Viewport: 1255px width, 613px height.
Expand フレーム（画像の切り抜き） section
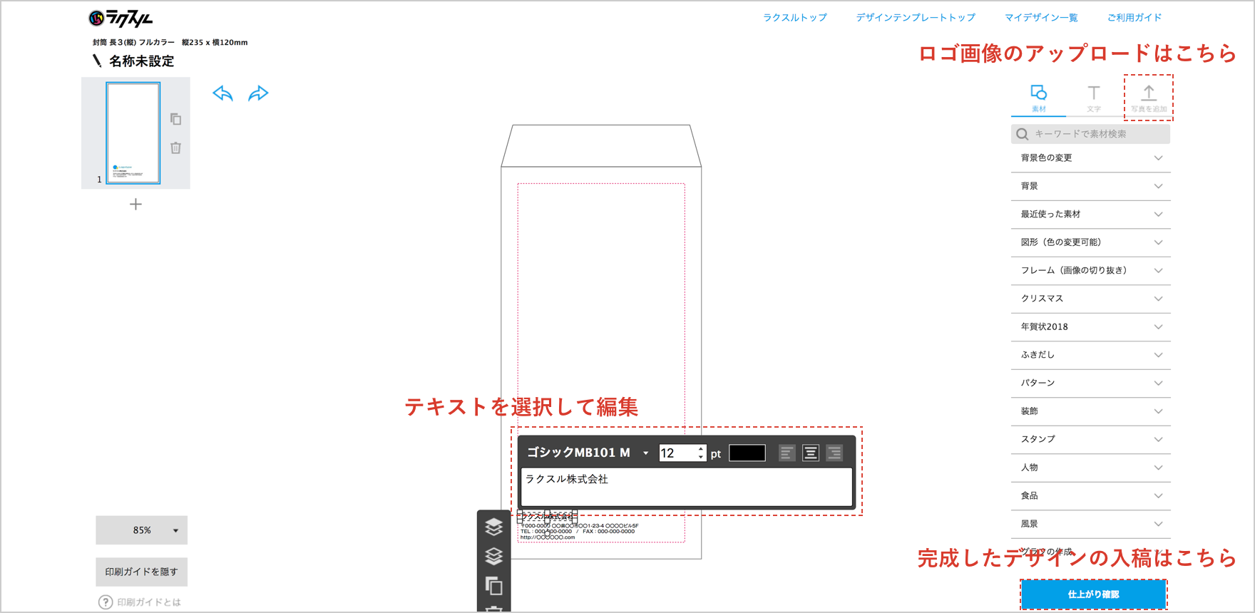[x=1090, y=271]
